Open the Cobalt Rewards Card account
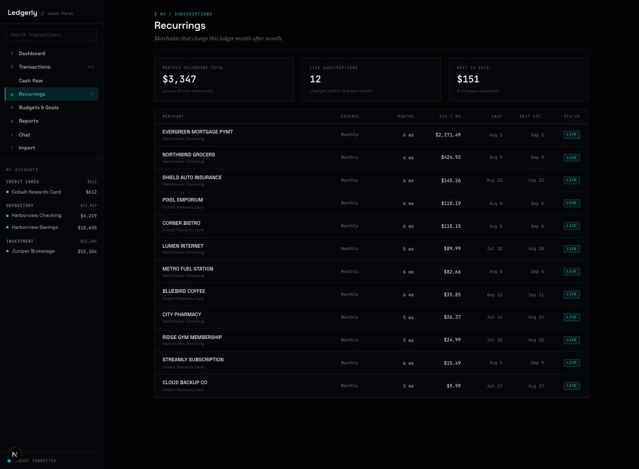The height and width of the screenshot is (469, 639). click(x=52, y=192)
